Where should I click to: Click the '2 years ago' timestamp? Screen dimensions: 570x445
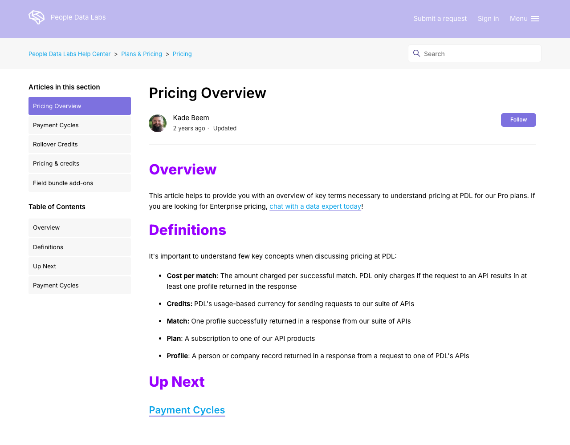(x=189, y=128)
